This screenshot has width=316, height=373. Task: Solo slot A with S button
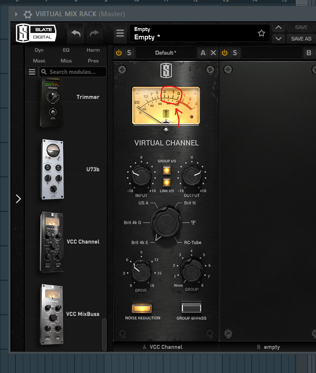pyautogui.click(x=129, y=53)
